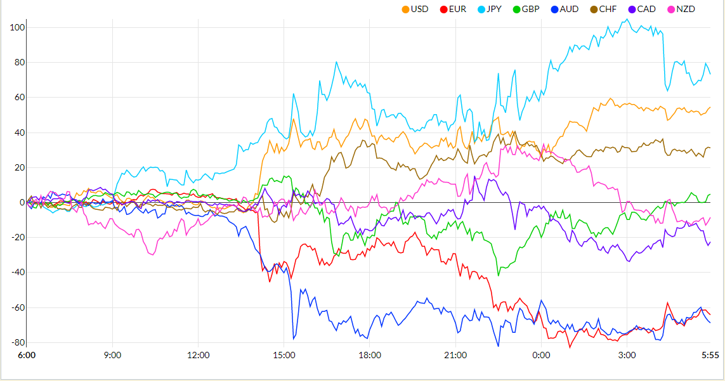Click the orange USD legend swatch
The height and width of the screenshot is (381, 725).
pos(405,9)
